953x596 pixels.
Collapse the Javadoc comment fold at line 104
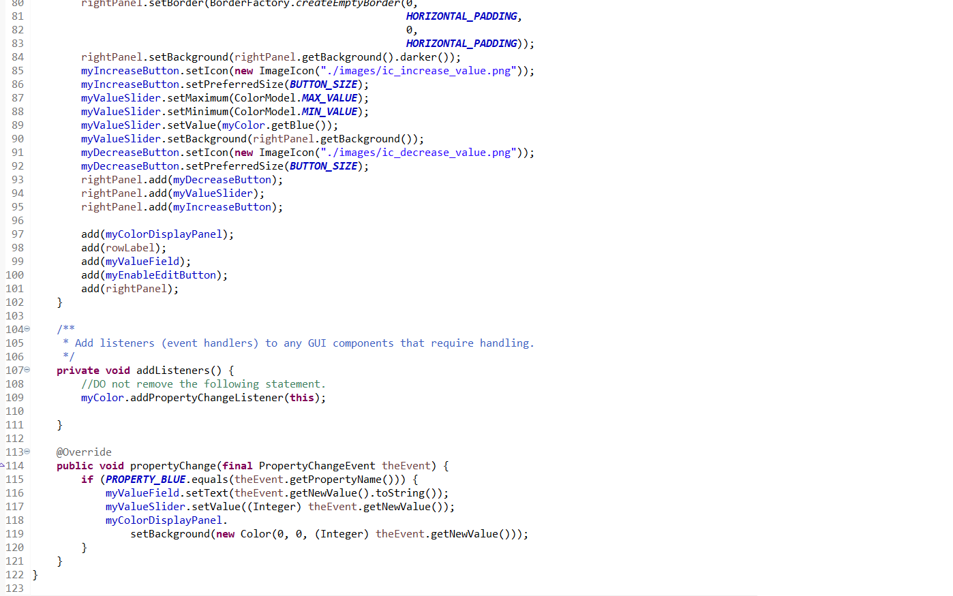pyautogui.click(x=27, y=329)
